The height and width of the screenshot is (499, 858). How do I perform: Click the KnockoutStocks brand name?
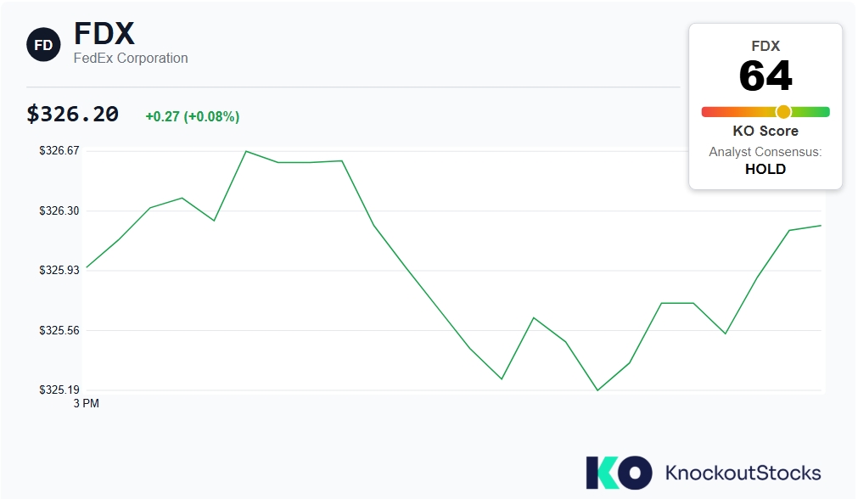743,473
